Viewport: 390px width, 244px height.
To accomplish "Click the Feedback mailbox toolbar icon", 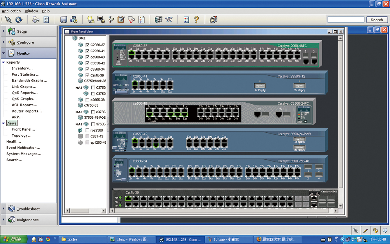I will click(x=213, y=20).
